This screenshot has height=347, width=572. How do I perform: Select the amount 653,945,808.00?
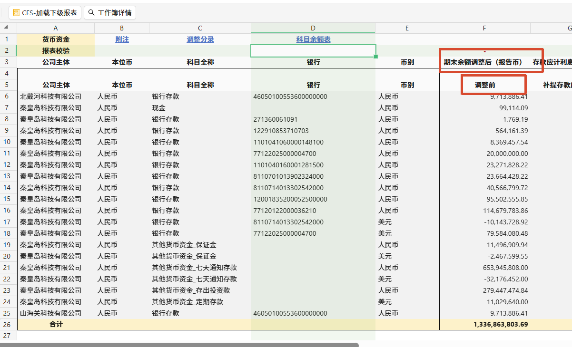pos(484,268)
